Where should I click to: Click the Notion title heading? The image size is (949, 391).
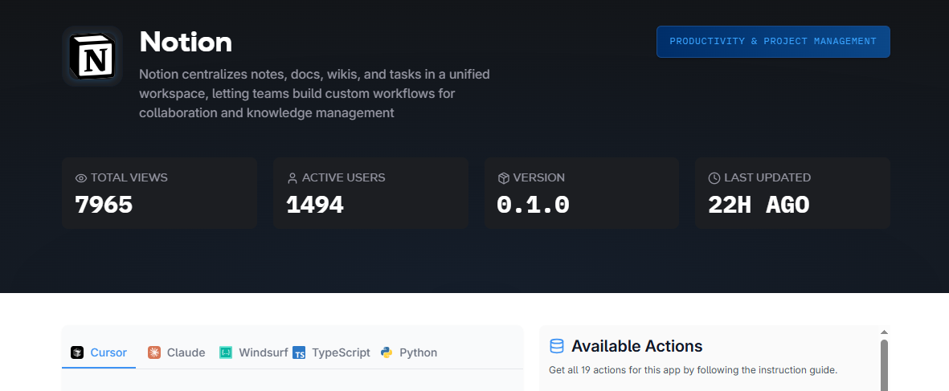point(186,42)
